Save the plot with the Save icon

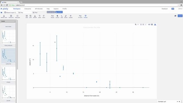27,16
